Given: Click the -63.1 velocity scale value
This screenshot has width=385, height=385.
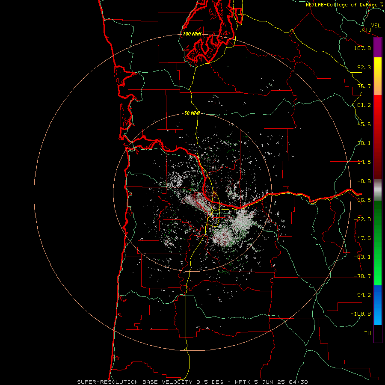Looking at the screenshot, I should pos(362,257).
